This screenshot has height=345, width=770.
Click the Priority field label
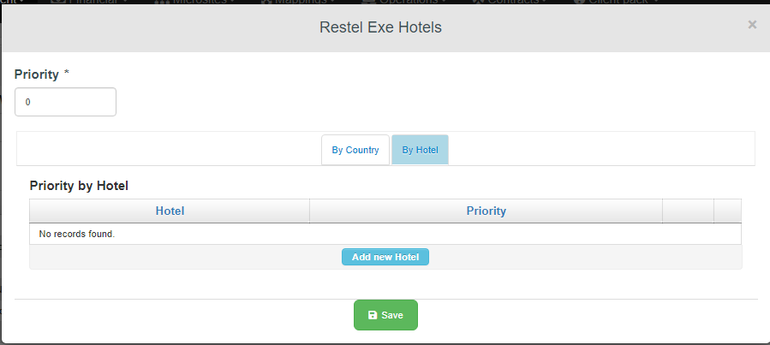tap(37, 74)
